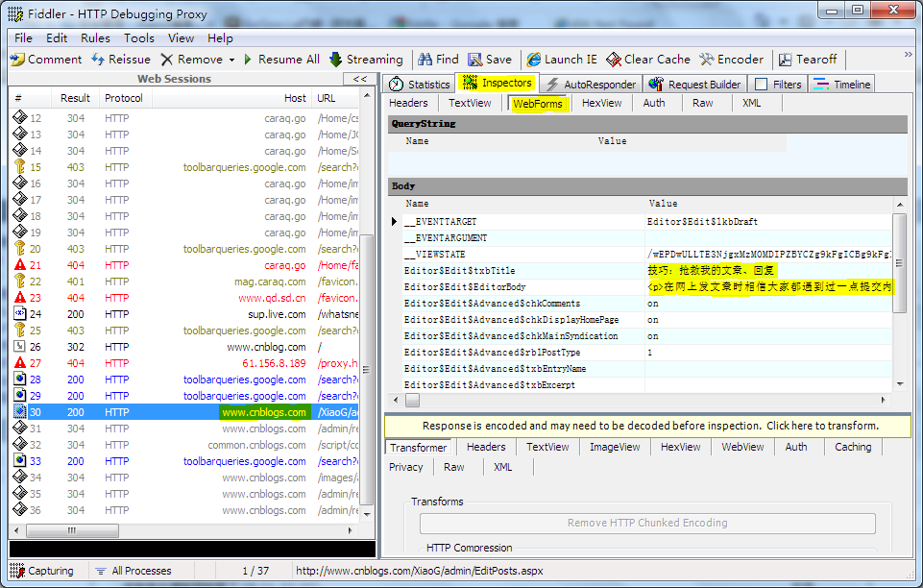
Task: Click the Editor$Edit$EditorBody value cell
Action: 768,287
